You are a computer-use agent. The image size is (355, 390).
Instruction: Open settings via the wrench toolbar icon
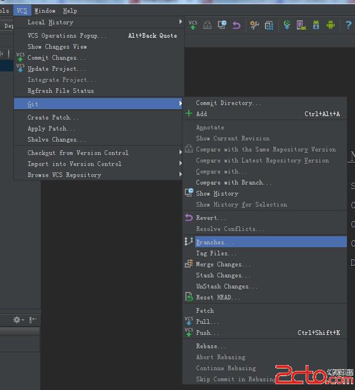(x=254, y=25)
